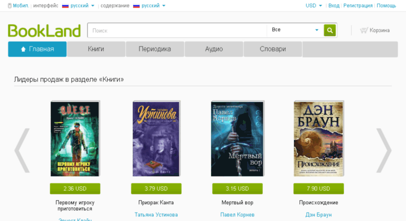Click the 7.90 USD price button
Viewport: 406px width, 221px height.
[319, 189]
